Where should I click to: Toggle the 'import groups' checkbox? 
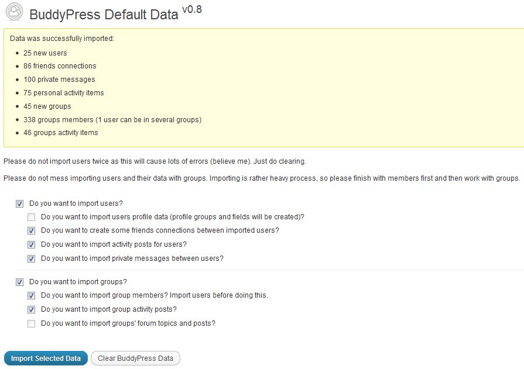tap(19, 282)
